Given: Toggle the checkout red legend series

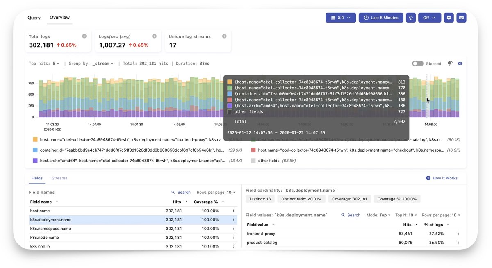Looking at the screenshot, I should tap(253, 150).
